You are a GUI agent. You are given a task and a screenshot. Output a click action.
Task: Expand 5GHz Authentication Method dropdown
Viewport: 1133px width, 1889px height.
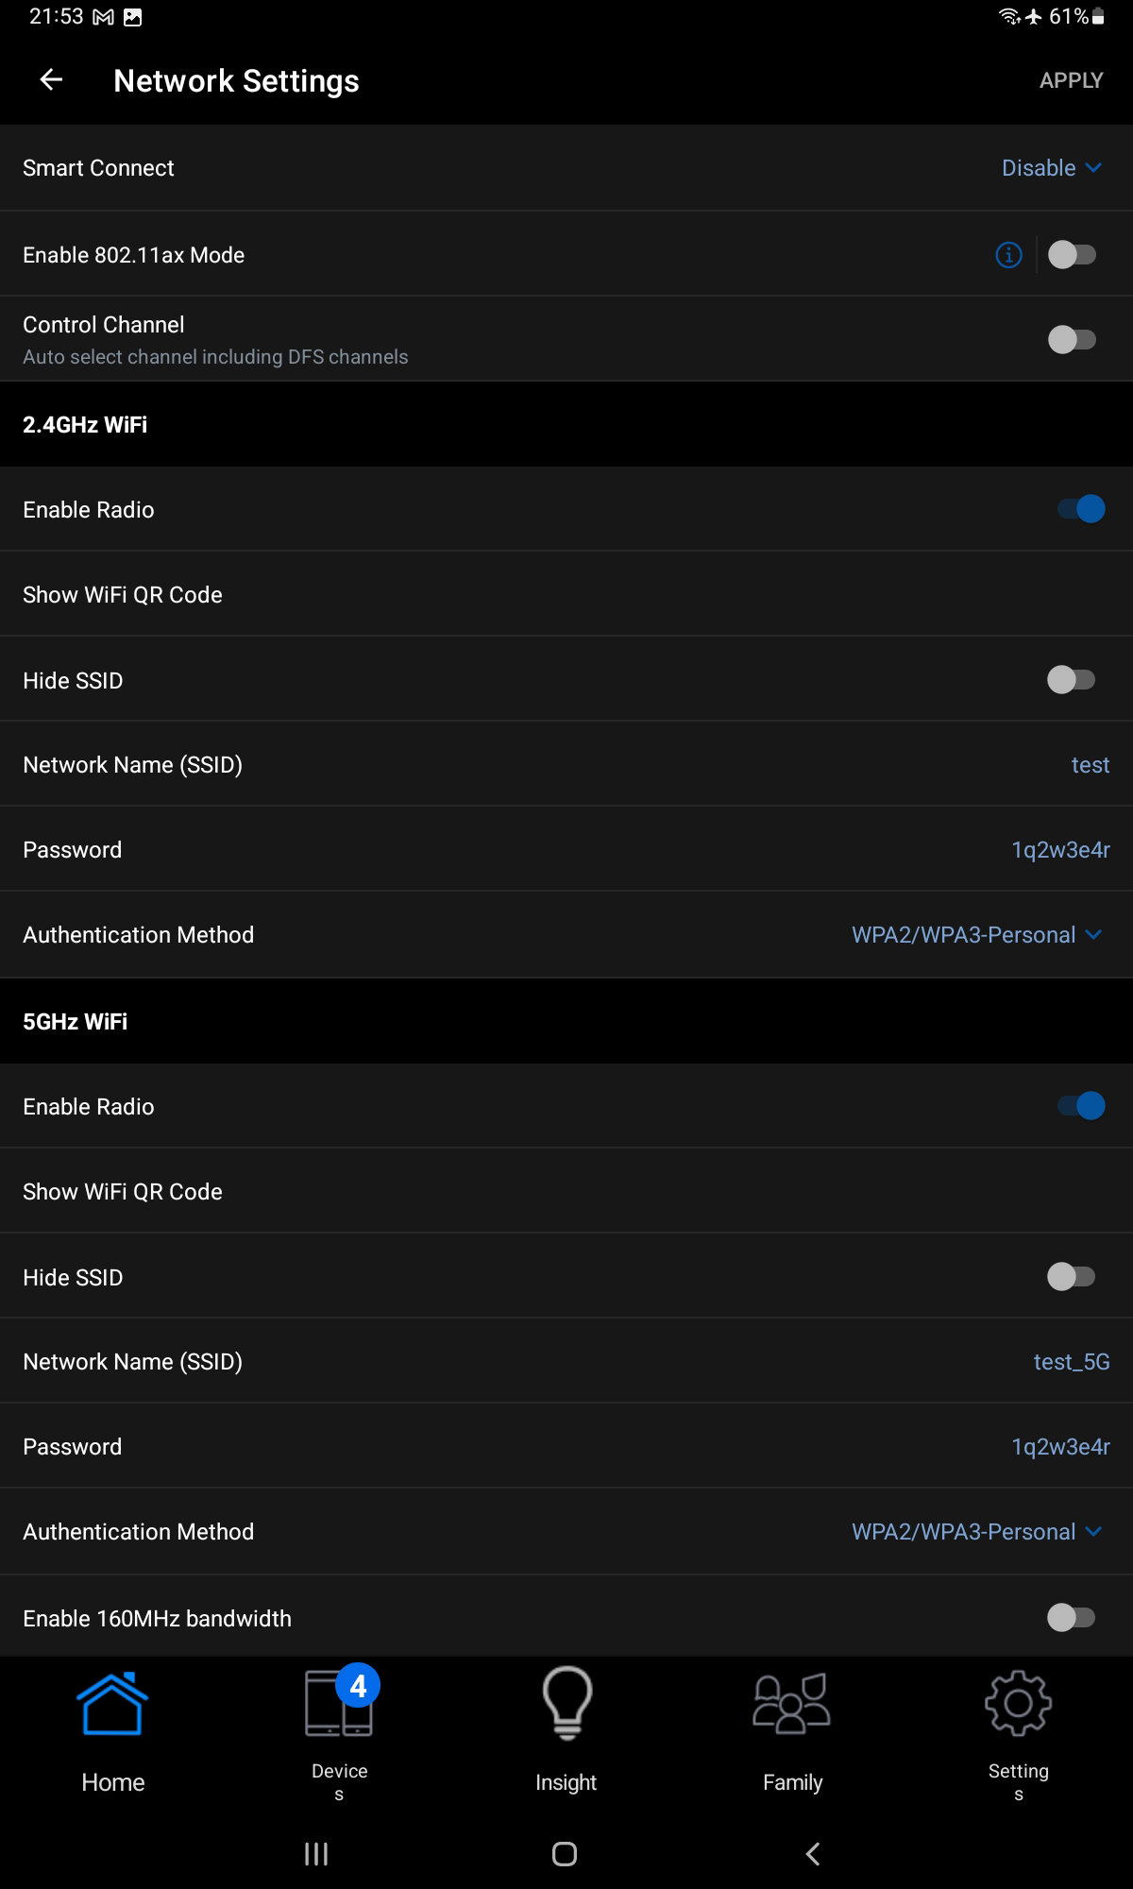976,1532
